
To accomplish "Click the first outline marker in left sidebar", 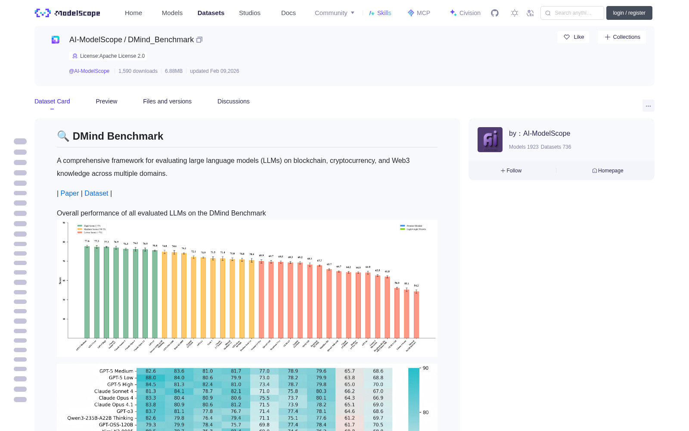I will pyautogui.click(x=20, y=141).
